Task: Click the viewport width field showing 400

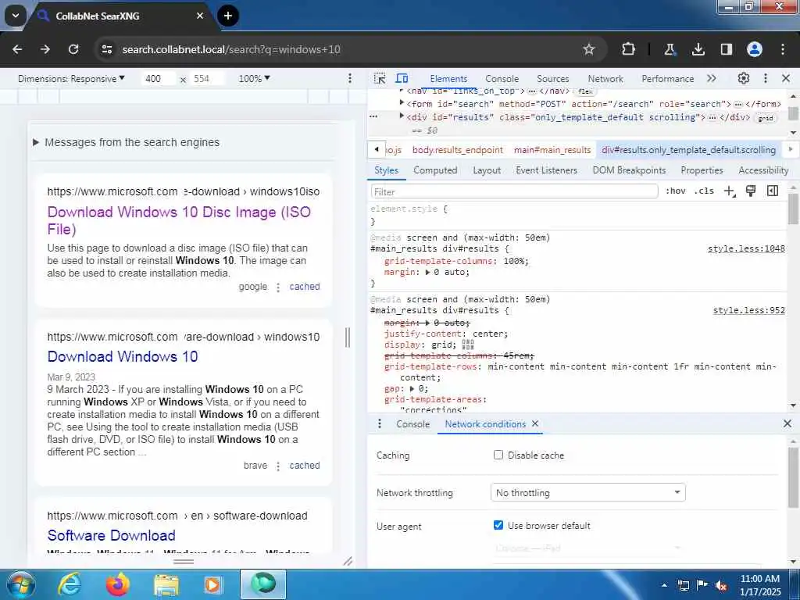Action: tap(158, 79)
